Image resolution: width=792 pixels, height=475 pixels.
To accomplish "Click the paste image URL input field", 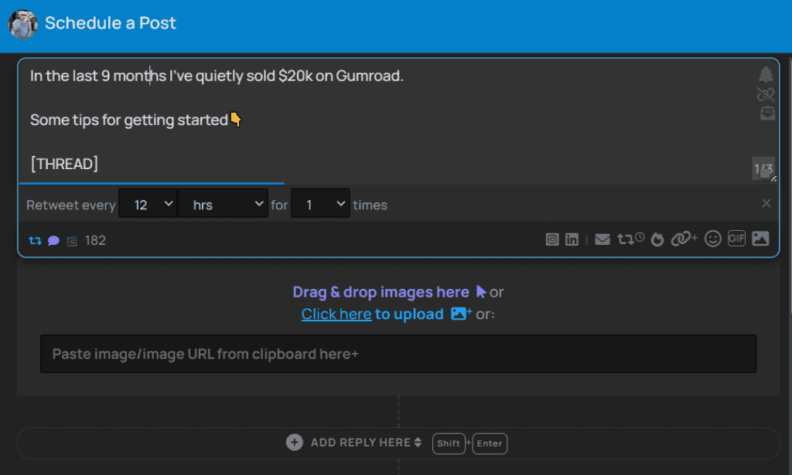I will [398, 354].
